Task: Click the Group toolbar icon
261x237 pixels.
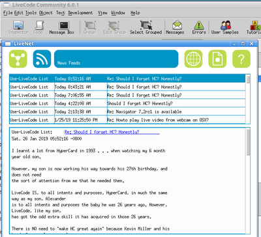Action: click(x=89, y=27)
